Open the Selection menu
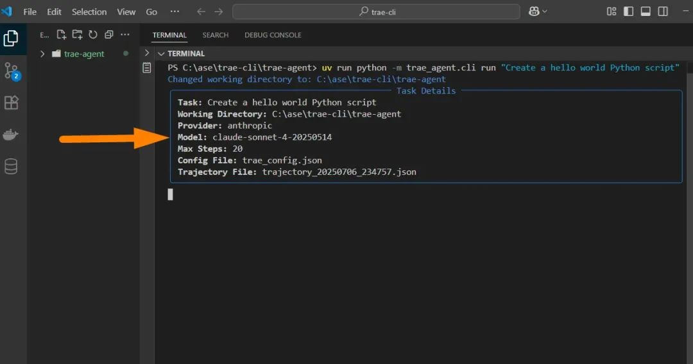The height and width of the screenshot is (364, 693). (89, 12)
